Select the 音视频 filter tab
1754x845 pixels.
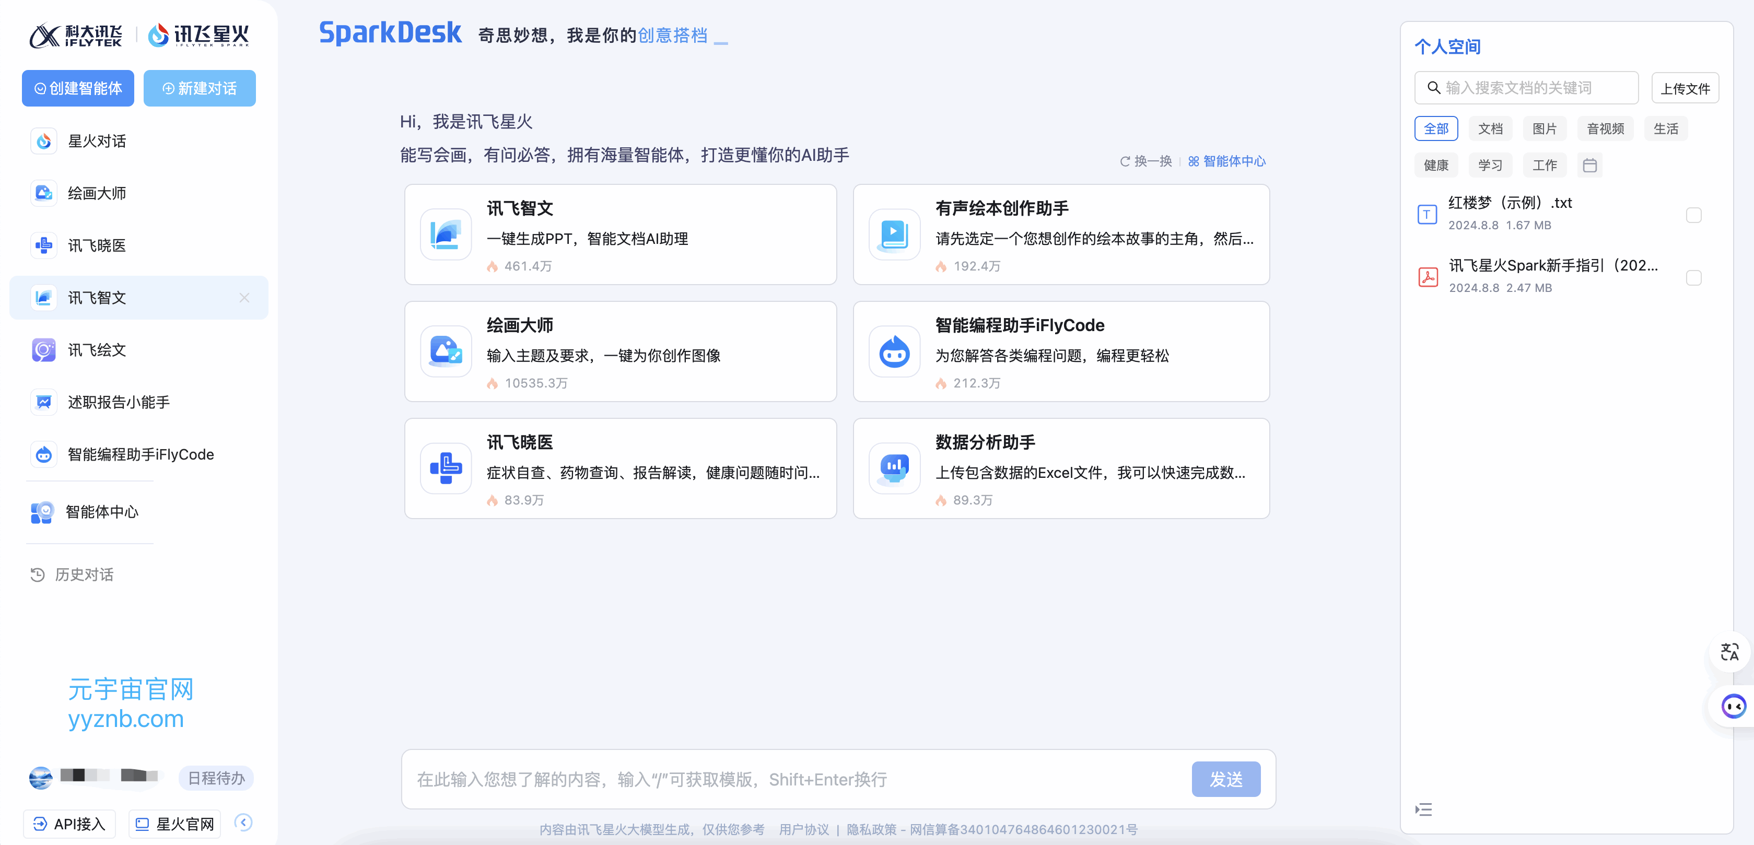click(x=1605, y=128)
